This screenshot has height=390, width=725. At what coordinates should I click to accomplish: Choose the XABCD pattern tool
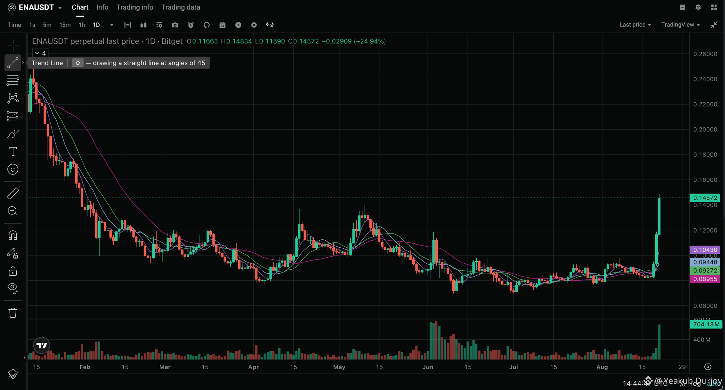pos(13,98)
